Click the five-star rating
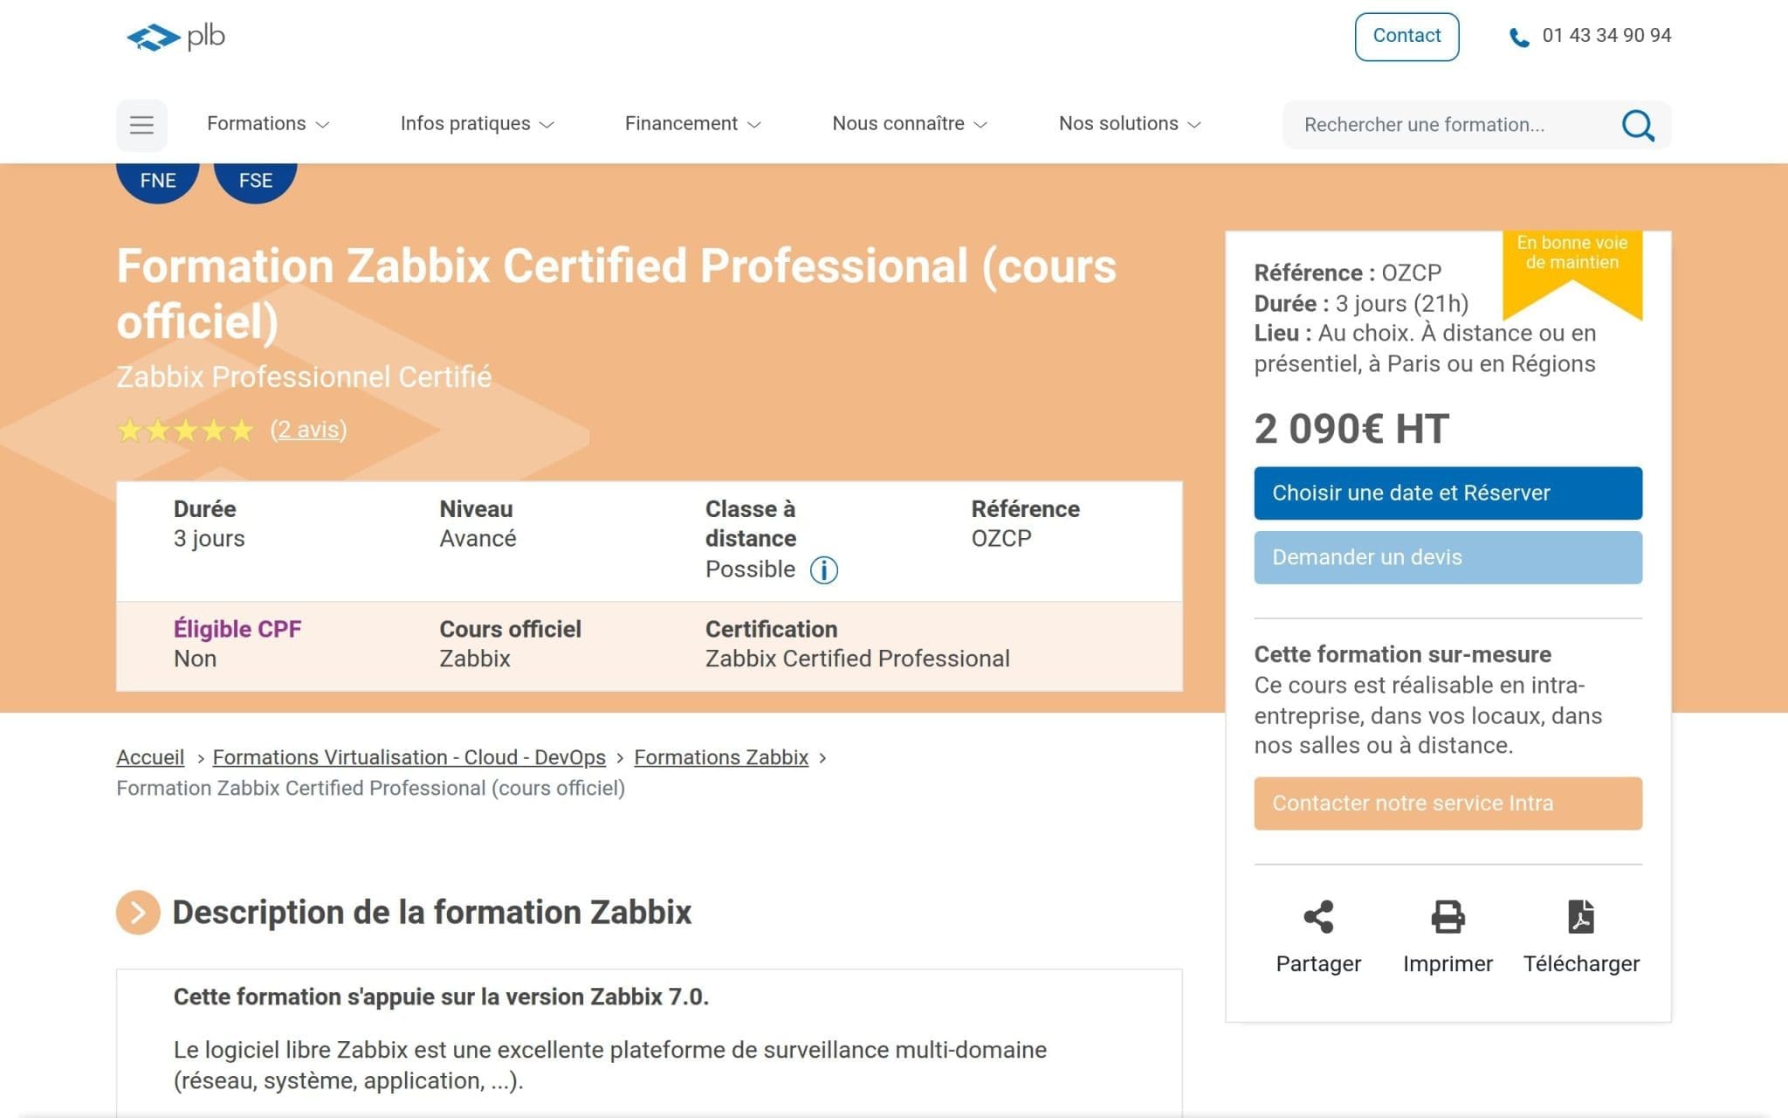This screenshot has height=1118, width=1788. pyautogui.click(x=186, y=430)
